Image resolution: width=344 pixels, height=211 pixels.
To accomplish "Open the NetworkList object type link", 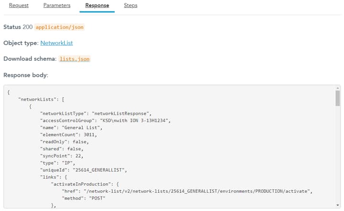I will point(56,43).
